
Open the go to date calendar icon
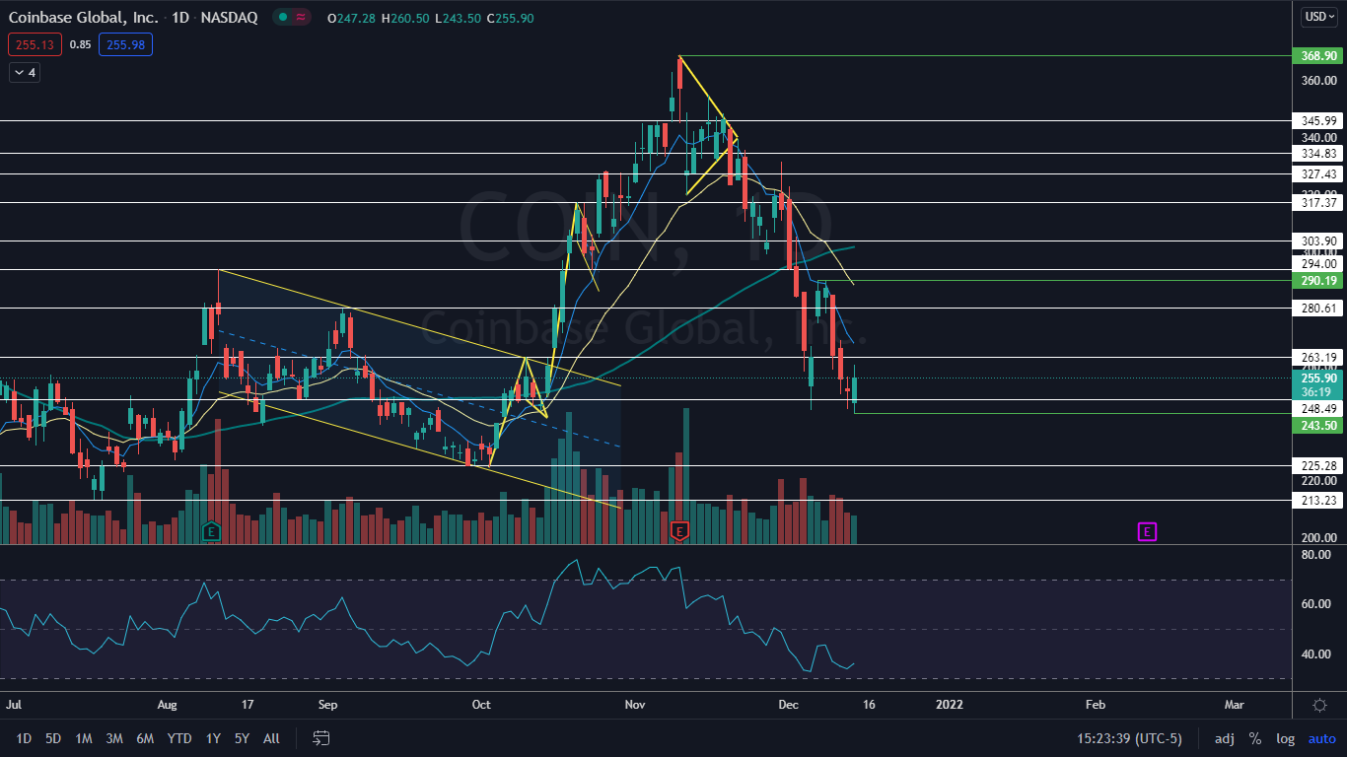tap(320, 738)
